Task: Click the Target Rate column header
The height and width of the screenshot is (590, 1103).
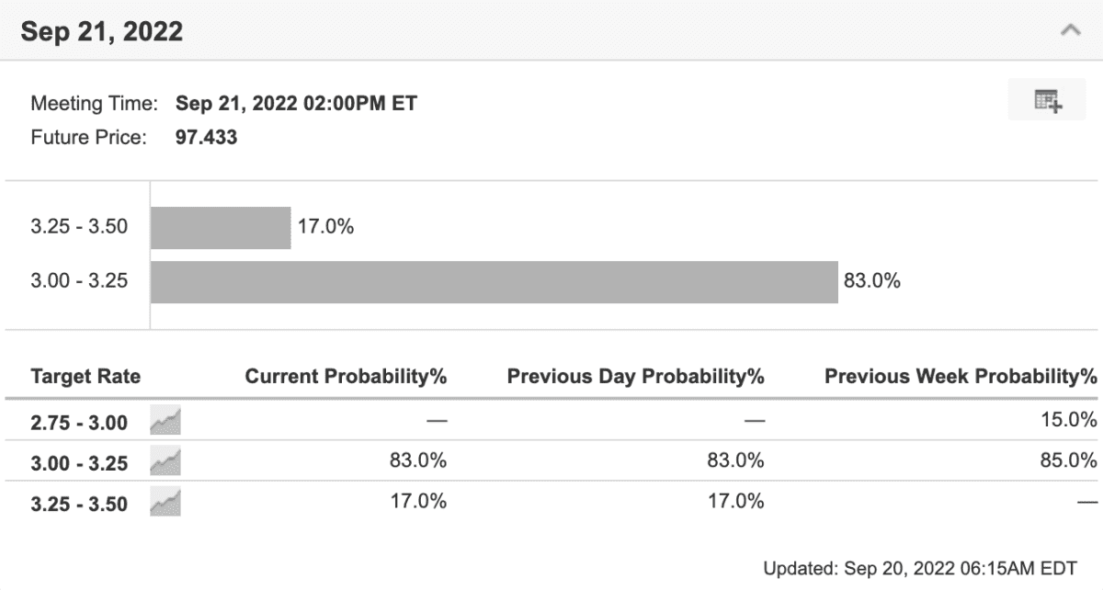Action: [85, 376]
